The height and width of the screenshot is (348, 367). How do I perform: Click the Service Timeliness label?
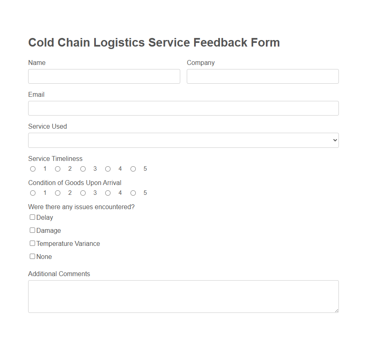coord(55,158)
